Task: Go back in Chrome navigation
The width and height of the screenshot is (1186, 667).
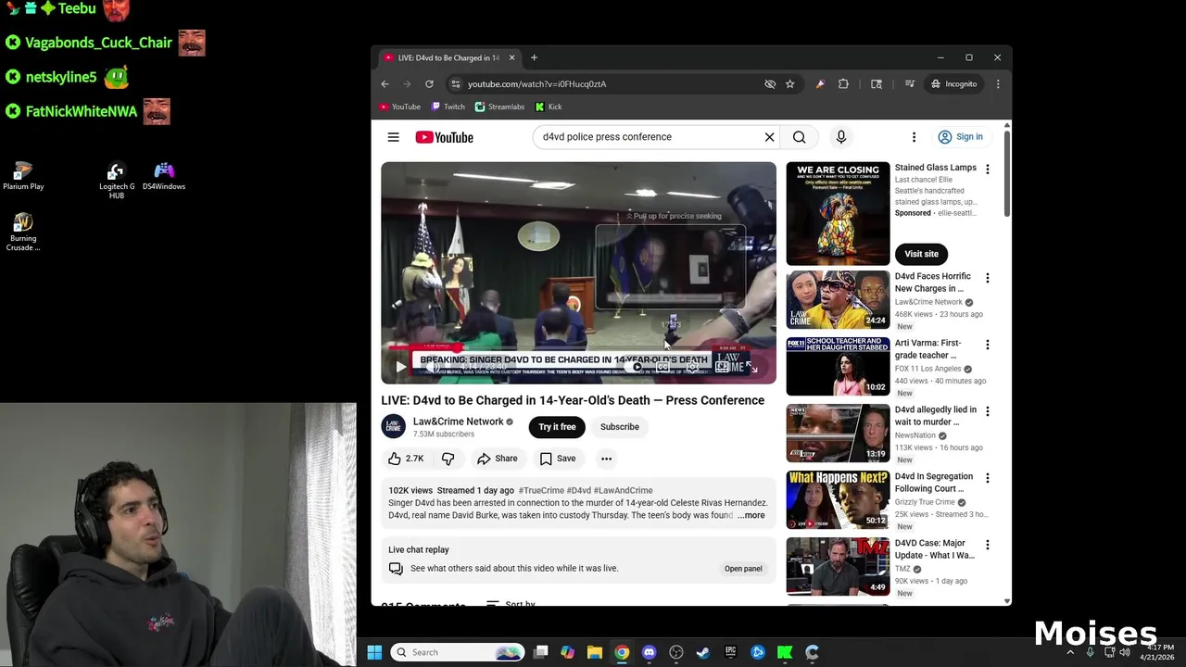Action: point(385,83)
